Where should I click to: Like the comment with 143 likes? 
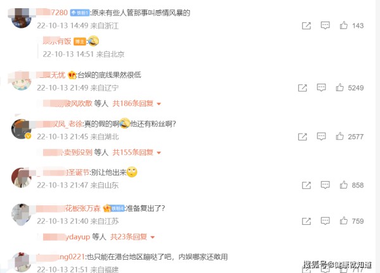[x=344, y=25]
